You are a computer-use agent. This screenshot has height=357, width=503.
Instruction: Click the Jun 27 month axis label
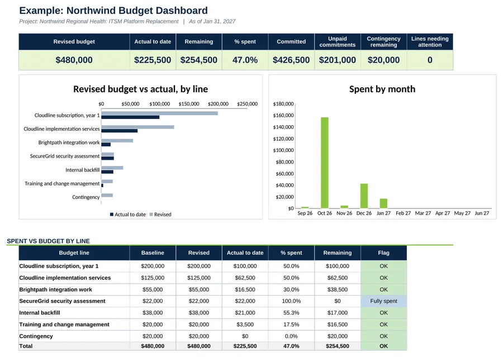click(482, 213)
